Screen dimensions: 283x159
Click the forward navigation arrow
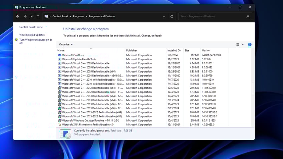25,16
